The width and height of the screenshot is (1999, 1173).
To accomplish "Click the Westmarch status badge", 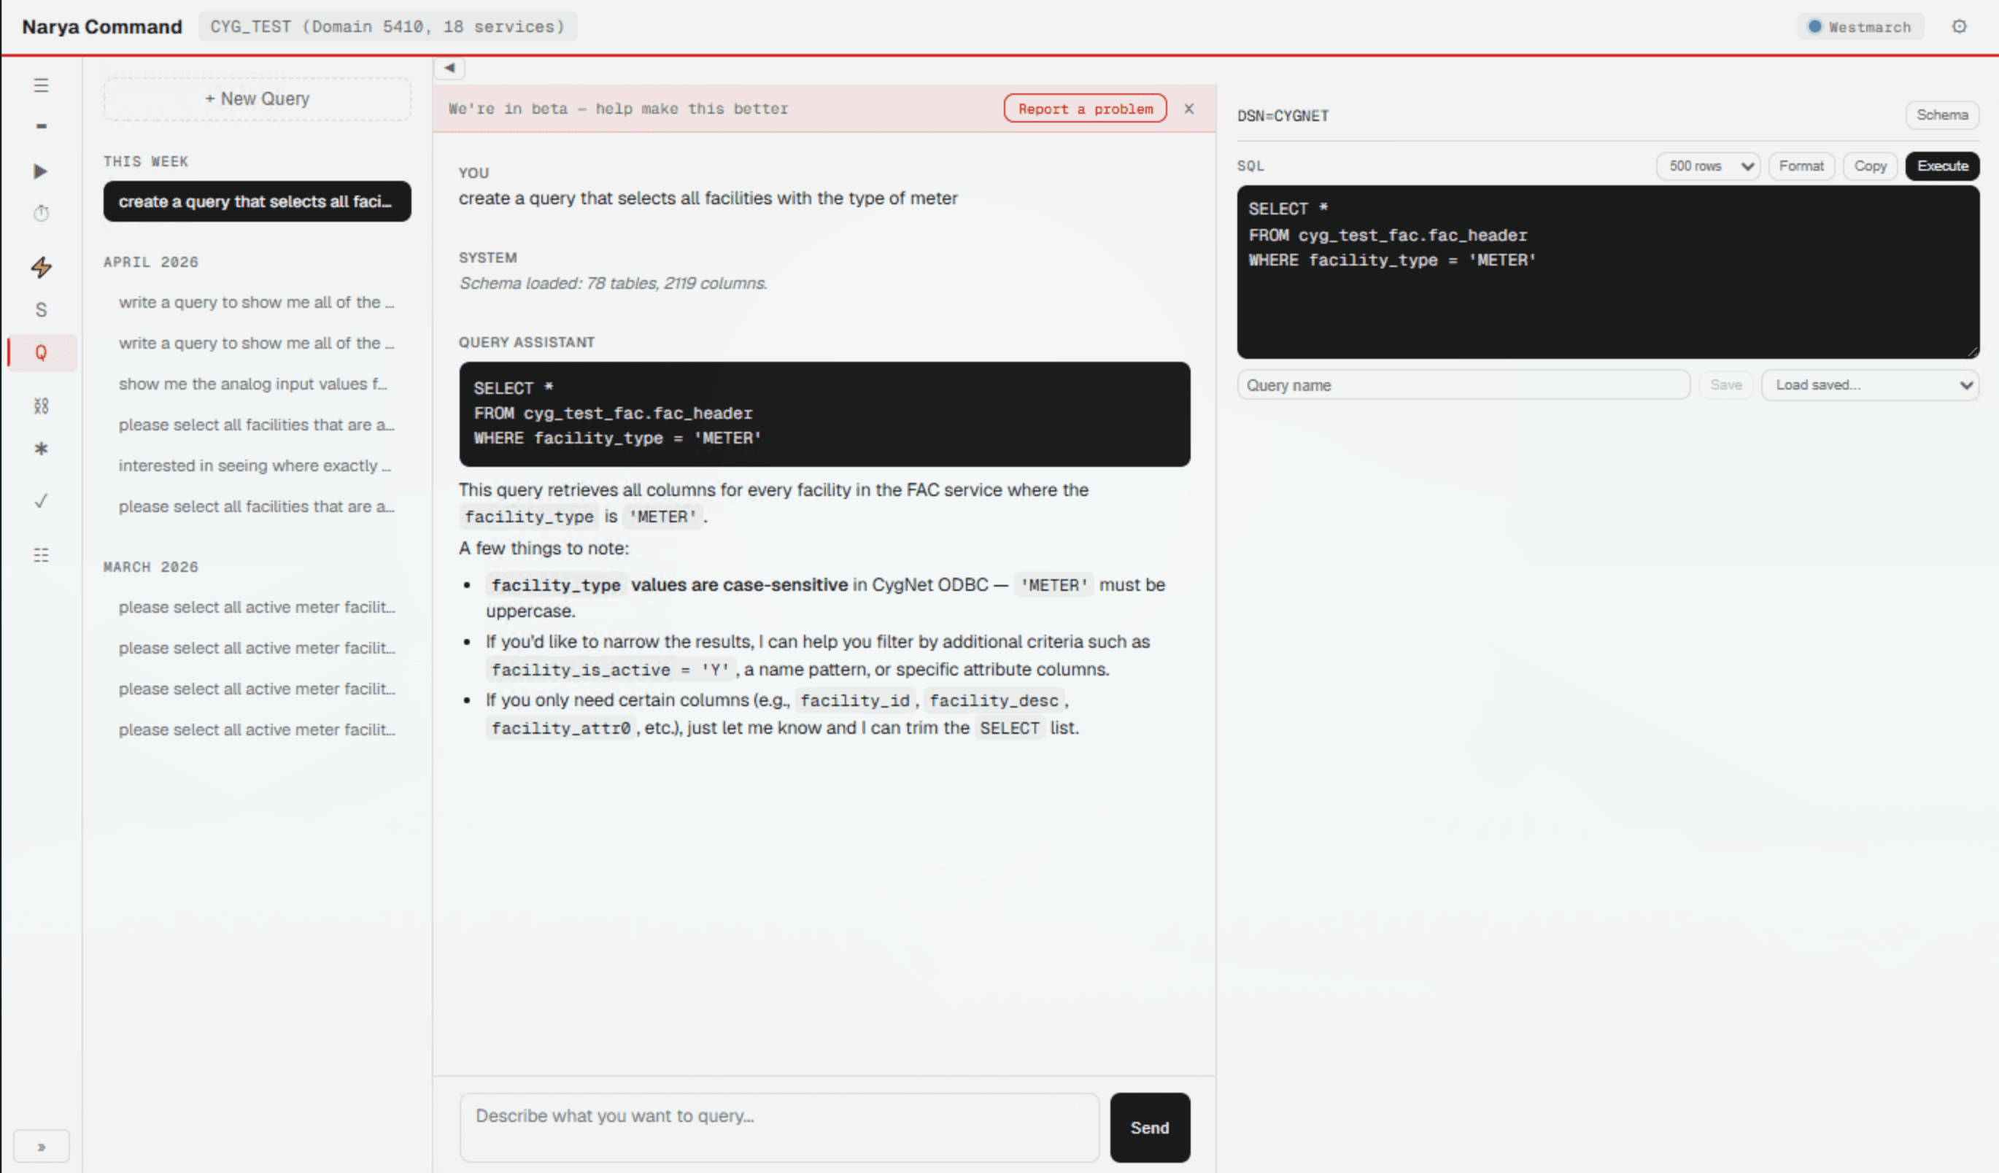I will [x=1860, y=27].
